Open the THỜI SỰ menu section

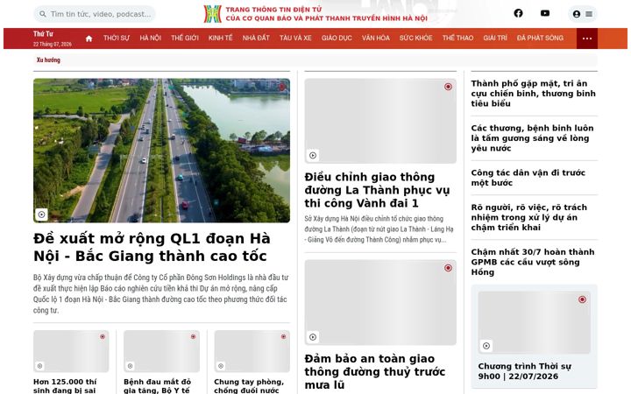(x=117, y=38)
